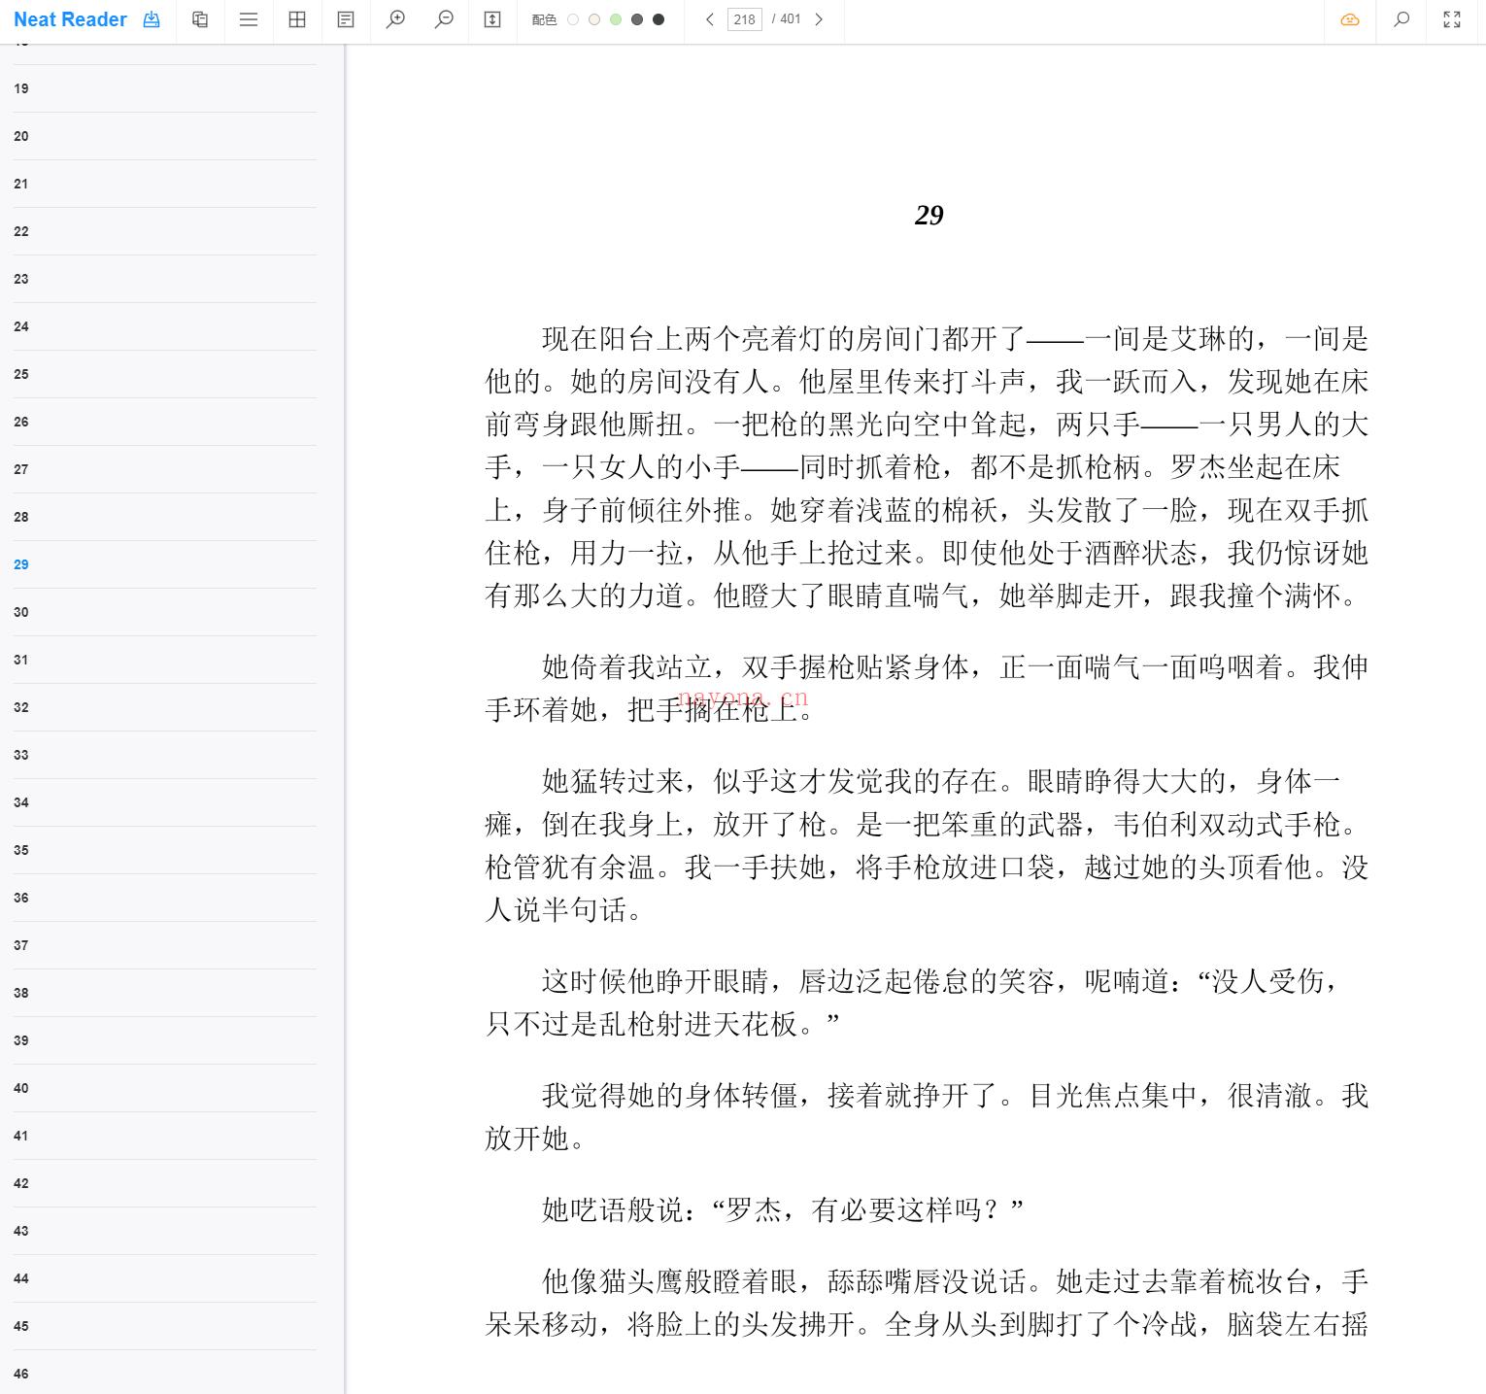Select the white color theme swatch

tap(573, 19)
